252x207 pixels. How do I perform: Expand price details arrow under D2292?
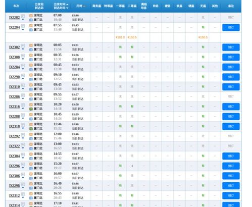[23, 138]
